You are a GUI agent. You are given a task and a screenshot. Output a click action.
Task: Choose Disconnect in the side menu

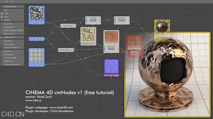coord(12,34)
